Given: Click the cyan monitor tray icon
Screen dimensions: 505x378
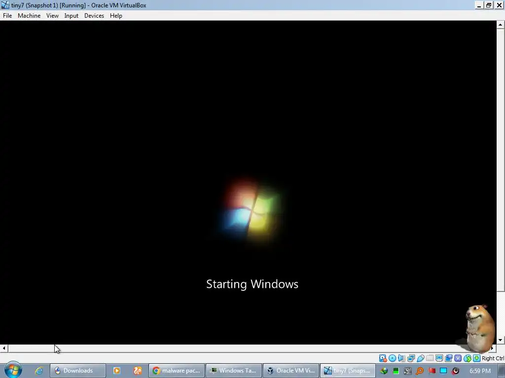Looking at the screenshot, I should pos(443,371).
